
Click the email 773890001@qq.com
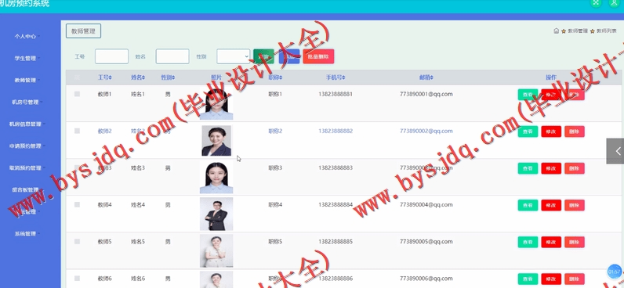(426, 94)
